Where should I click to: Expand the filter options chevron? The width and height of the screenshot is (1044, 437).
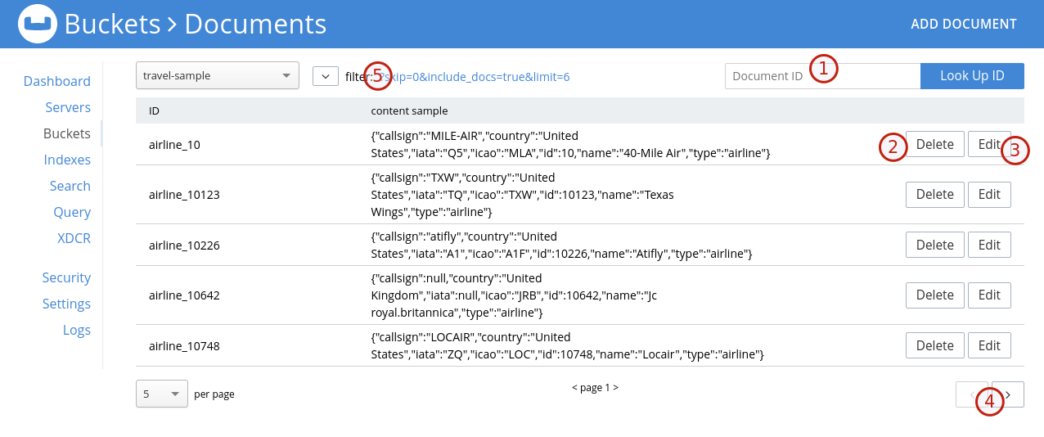(325, 76)
